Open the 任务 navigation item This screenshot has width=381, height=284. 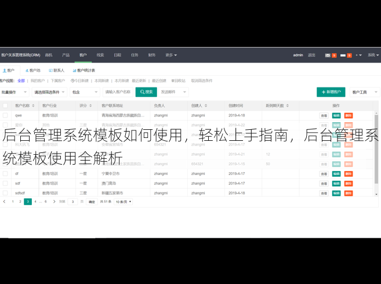point(135,55)
